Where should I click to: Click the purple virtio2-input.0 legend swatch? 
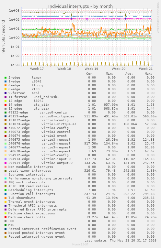[x=6, y=159]
